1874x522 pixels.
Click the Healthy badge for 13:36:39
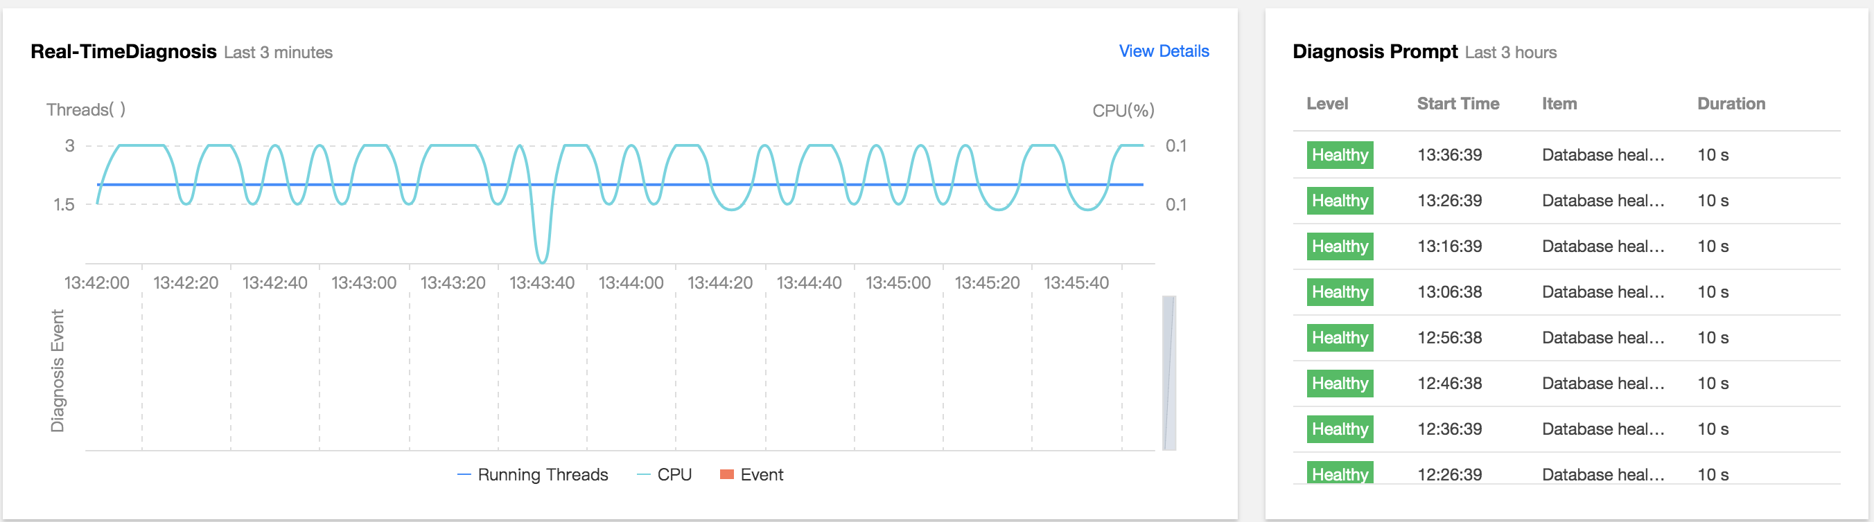1339,155
